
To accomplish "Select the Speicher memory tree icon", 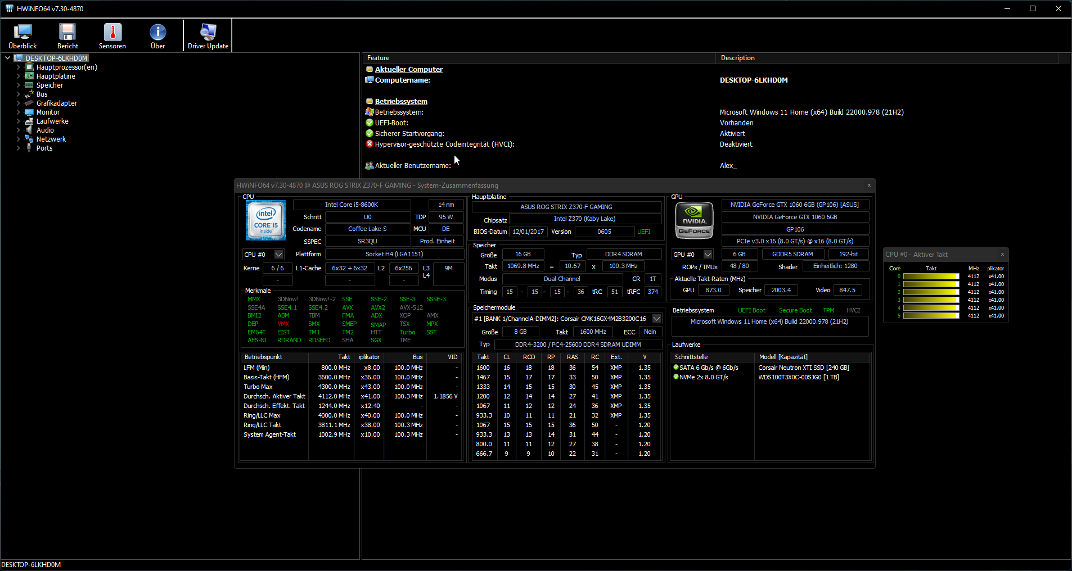I will [29, 85].
